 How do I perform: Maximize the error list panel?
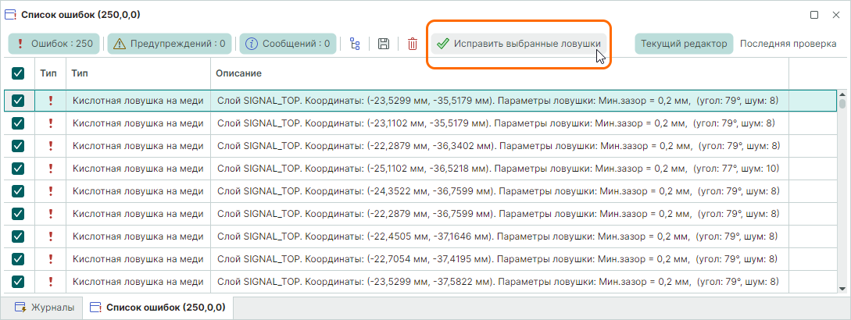814,15
